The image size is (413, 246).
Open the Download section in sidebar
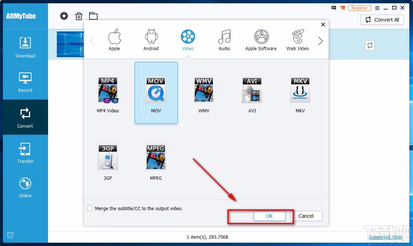(25, 47)
